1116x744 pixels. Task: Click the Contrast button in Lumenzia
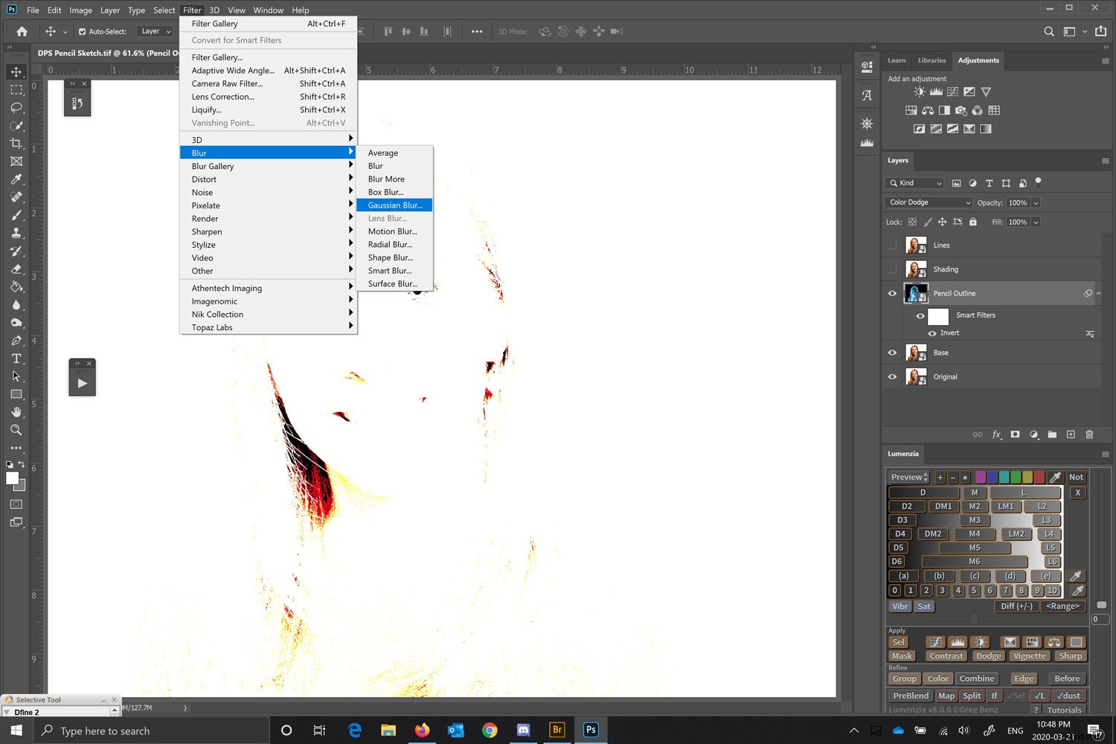point(946,655)
